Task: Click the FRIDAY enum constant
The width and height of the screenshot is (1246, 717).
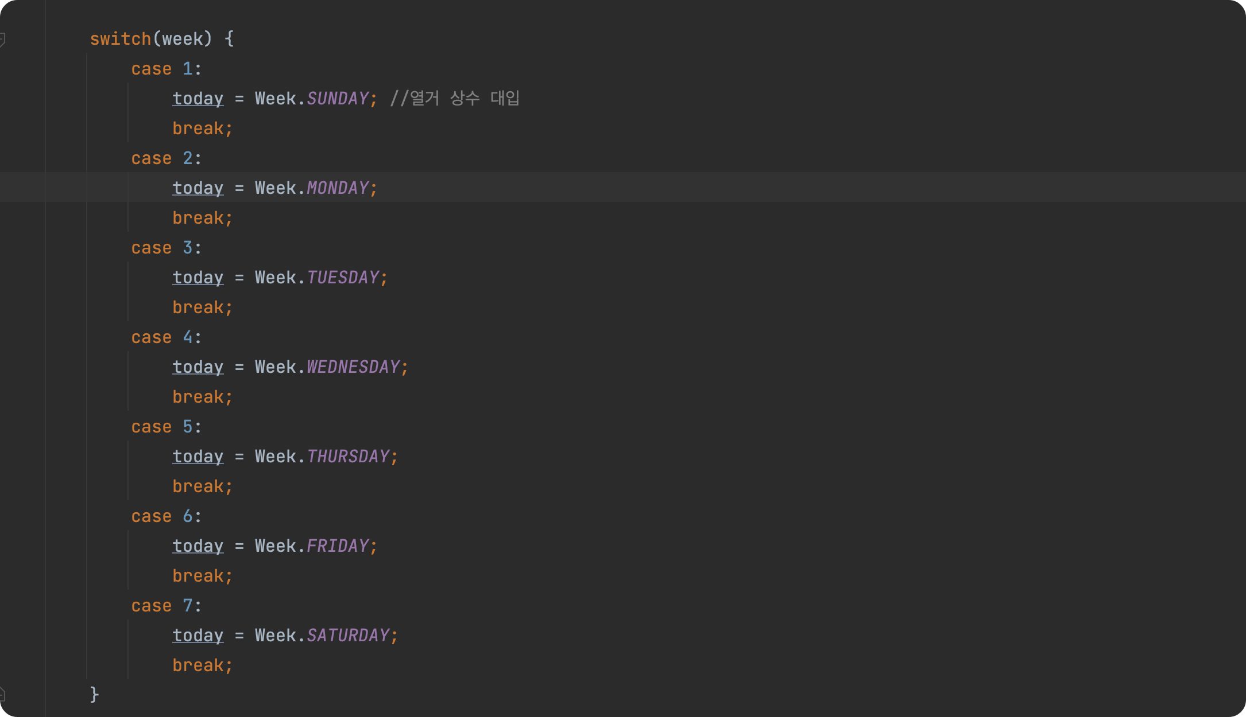Action: pos(338,546)
